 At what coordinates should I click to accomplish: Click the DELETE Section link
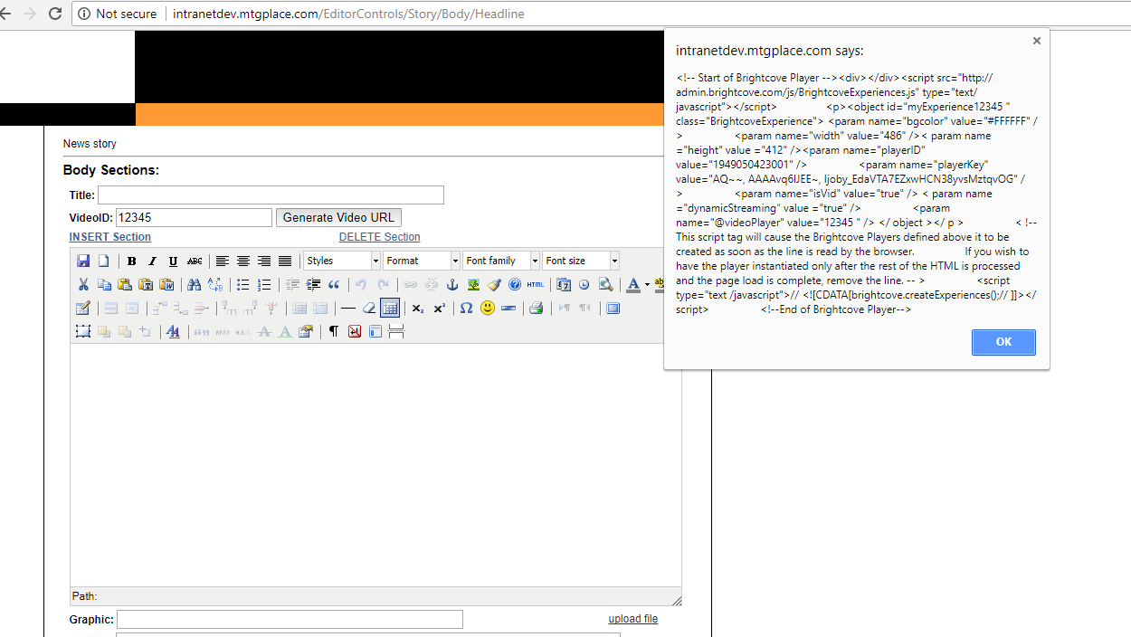[x=380, y=237]
